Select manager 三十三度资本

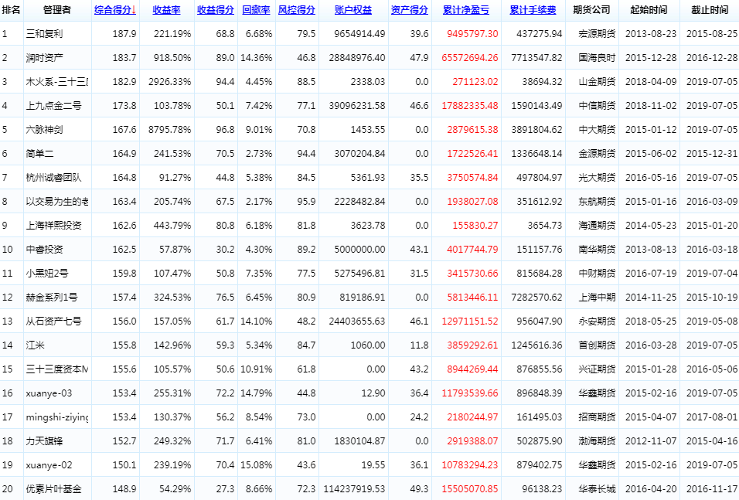[57, 369]
